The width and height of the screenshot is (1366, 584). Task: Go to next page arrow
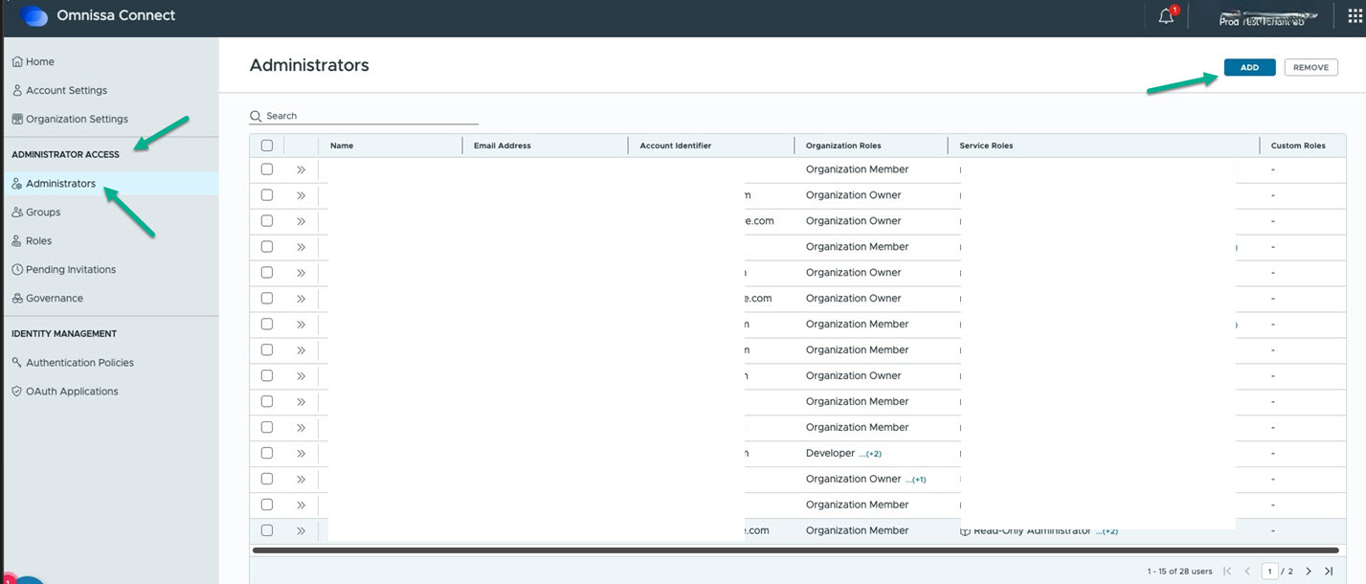pyautogui.click(x=1309, y=572)
